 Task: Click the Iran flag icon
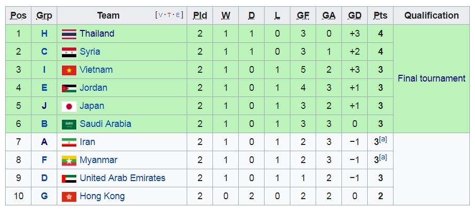tap(69, 142)
